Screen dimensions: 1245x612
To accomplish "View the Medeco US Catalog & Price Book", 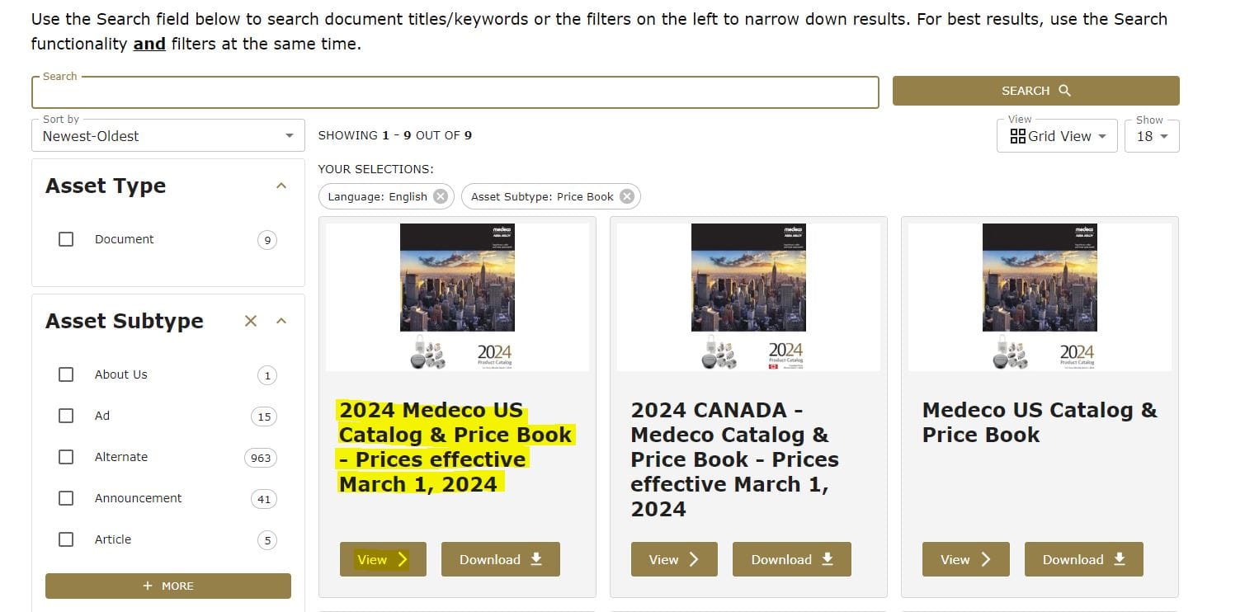I will point(965,559).
